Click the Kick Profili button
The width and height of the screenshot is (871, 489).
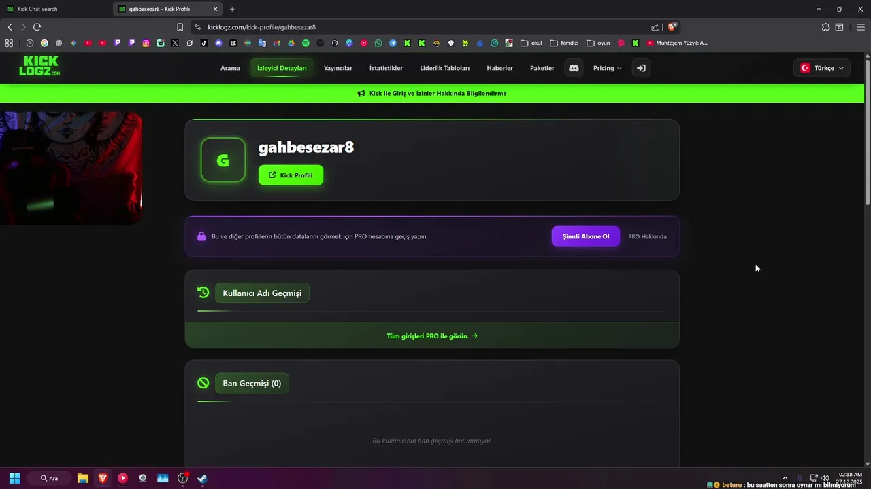(291, 175)
